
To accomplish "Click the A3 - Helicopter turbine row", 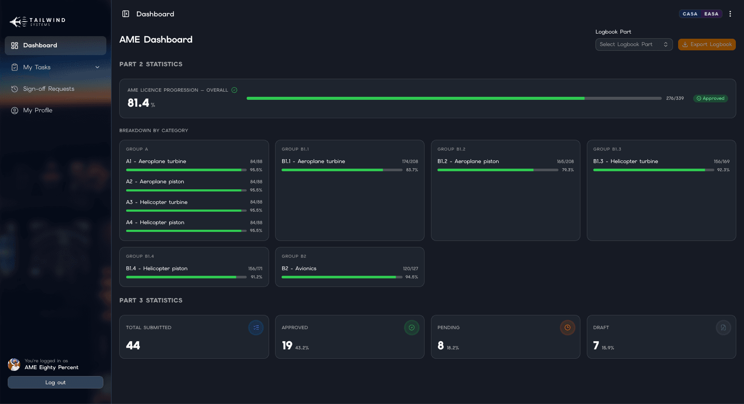I will coord(194,206).
